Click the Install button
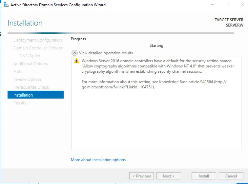This screenshot has height=184, width=248. pyautogui.click(x=204, y=176)
